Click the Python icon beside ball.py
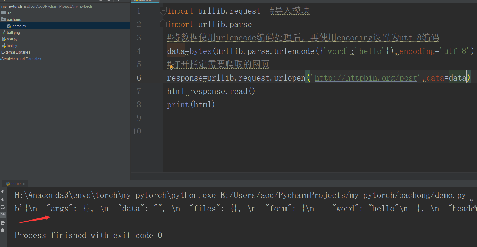477x247 pixels. [4, 39]
